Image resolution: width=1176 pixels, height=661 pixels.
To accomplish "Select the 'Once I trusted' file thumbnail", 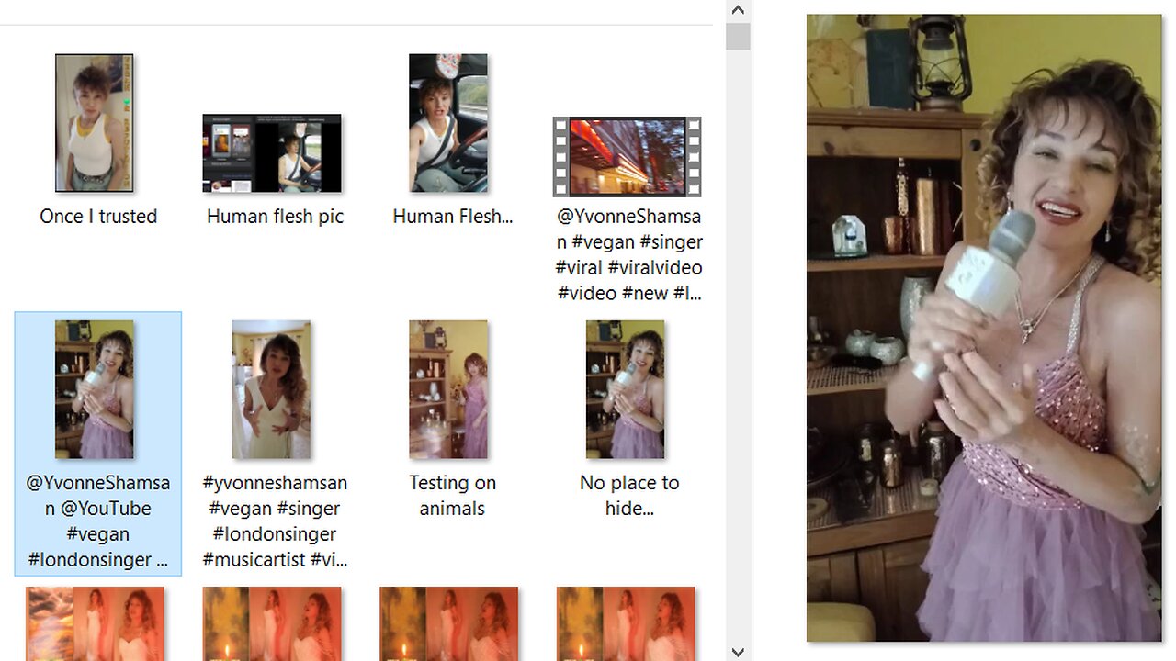I will (x=94, y=123).
